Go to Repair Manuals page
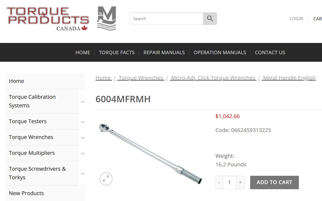The image size is (322, 201). tap(164, 52)
